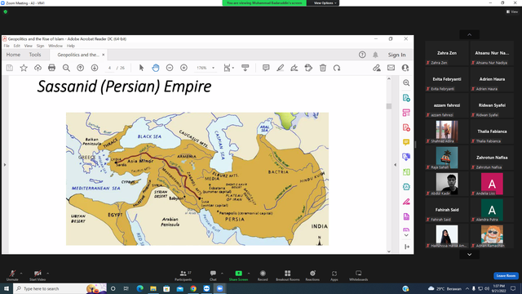Open Acrobat Help question mark icon
Image resolution: width=522 pixels, height=294 pixels.
(x=362, y=55)
